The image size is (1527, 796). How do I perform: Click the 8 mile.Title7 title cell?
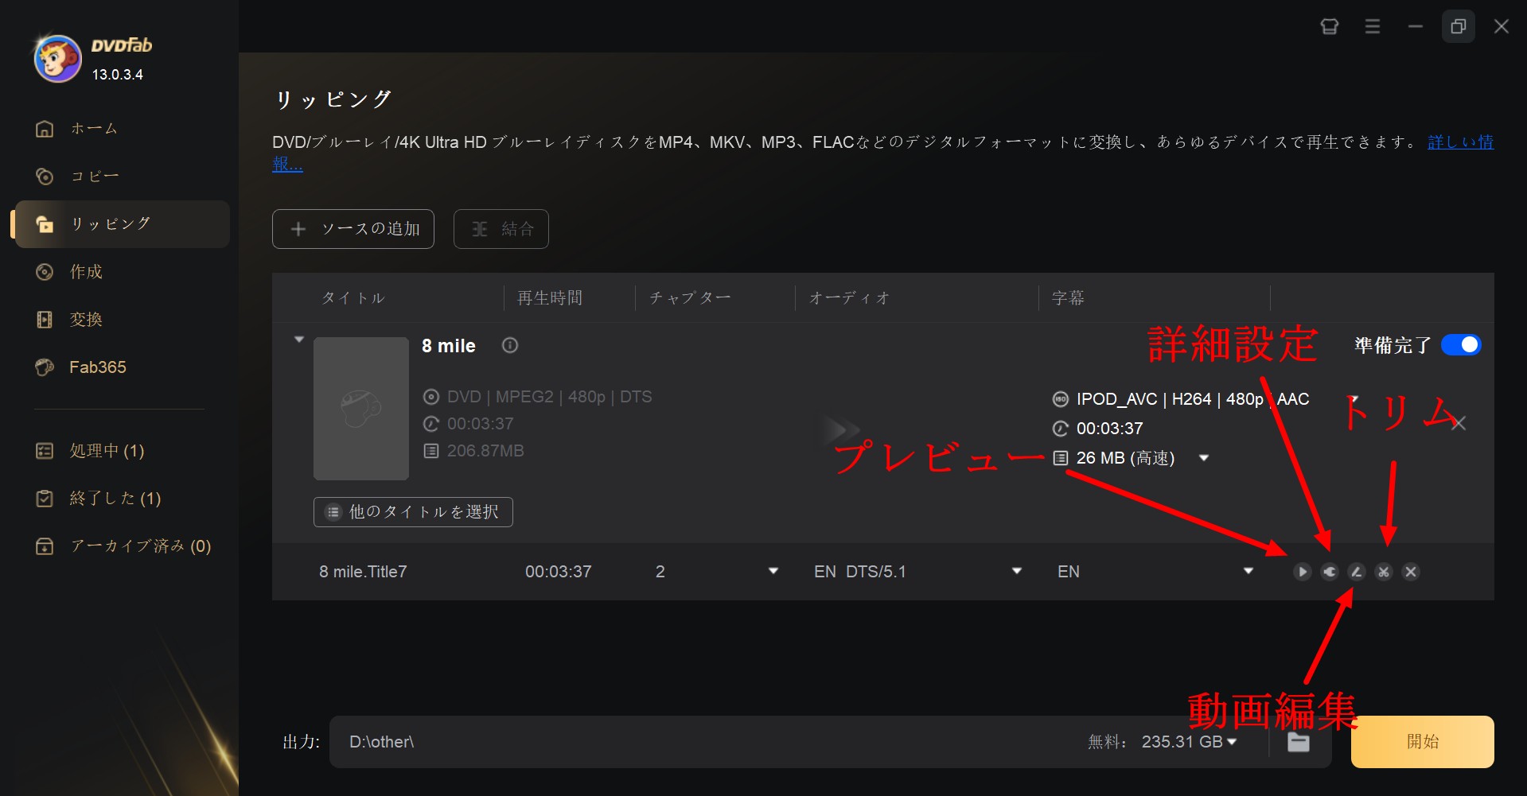(363, 572)
